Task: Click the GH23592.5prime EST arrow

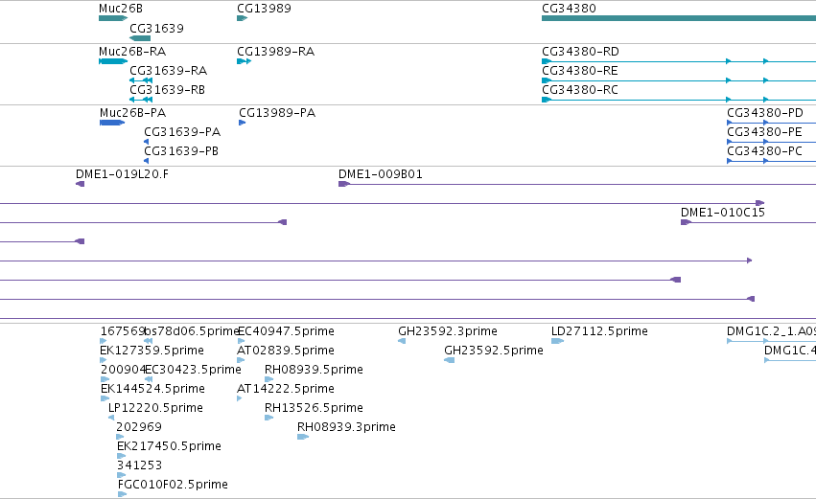Action: tap(449, 361)
